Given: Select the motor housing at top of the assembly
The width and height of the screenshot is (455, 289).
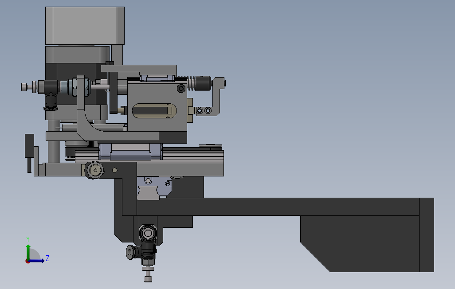Looking at the screenshot, I should point(85,26).
